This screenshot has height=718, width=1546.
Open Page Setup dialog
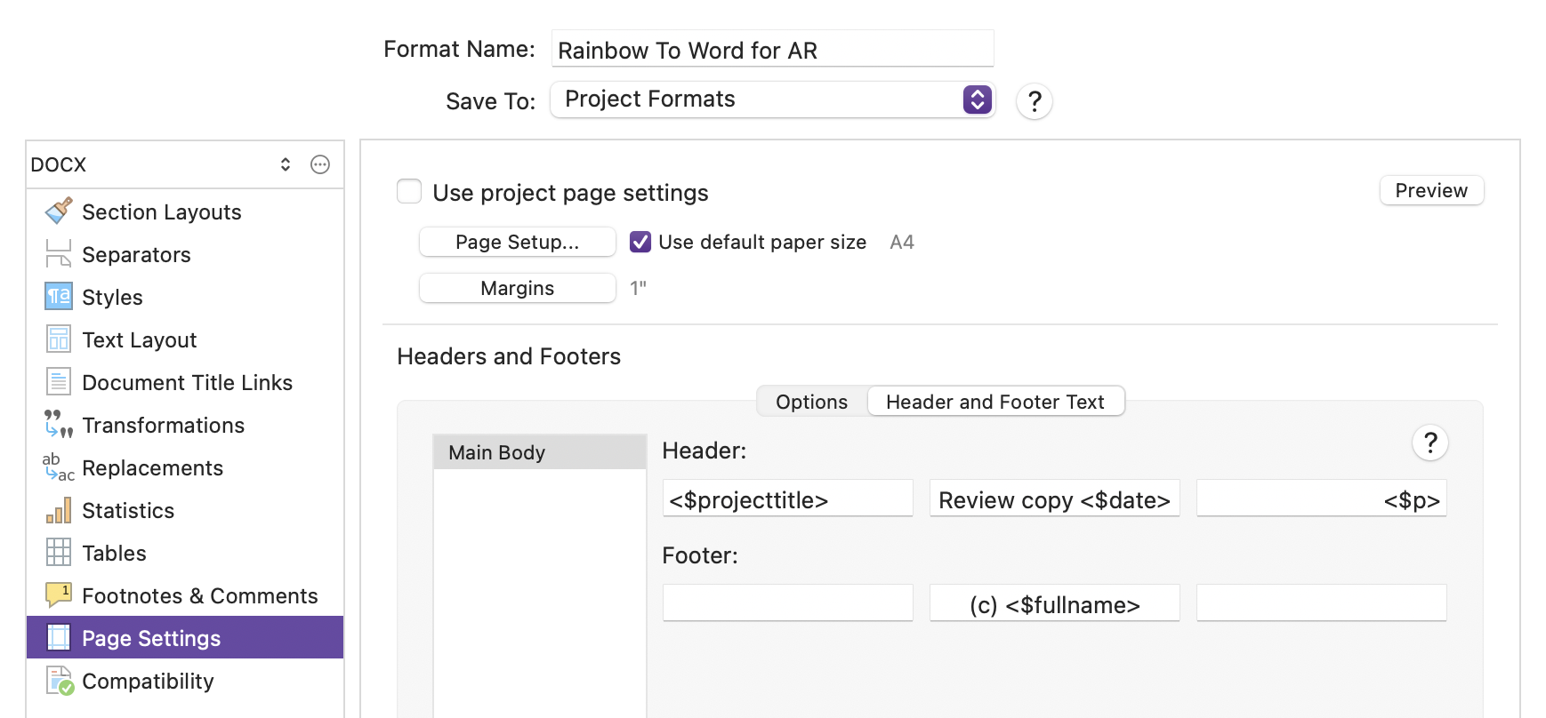(518, 242)
